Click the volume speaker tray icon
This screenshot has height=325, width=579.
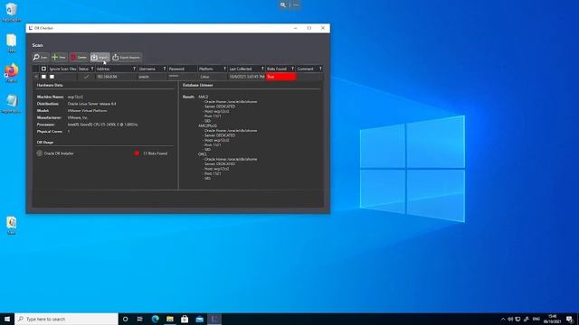pos(510,319)
